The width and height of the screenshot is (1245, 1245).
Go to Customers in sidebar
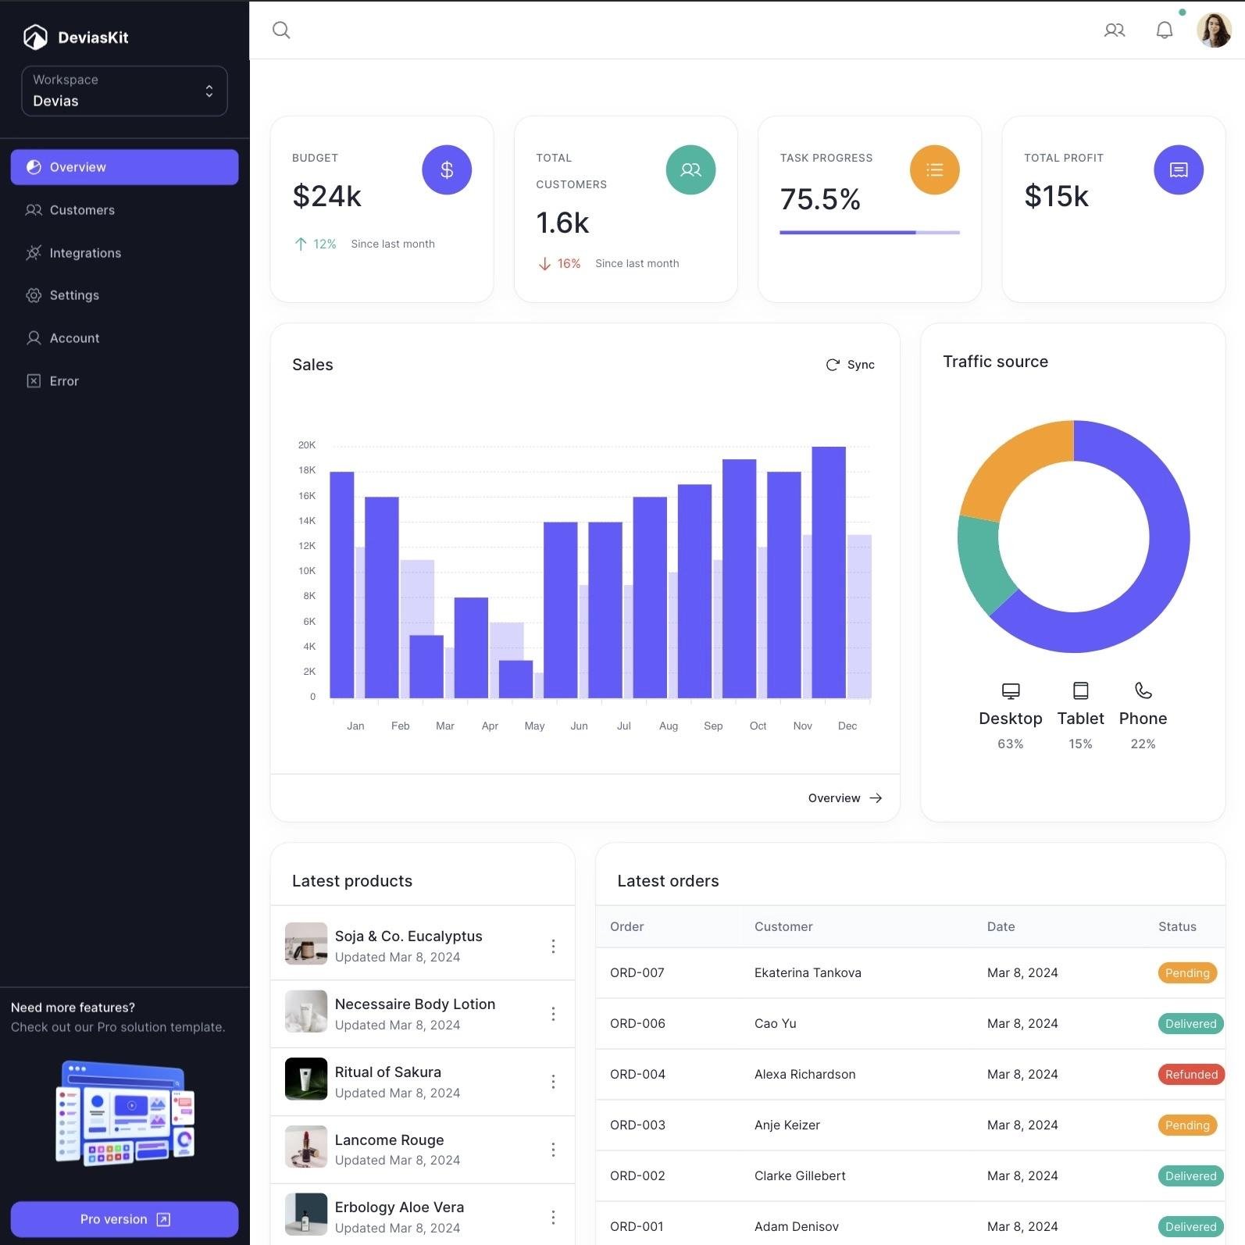[x=124, y=210]
